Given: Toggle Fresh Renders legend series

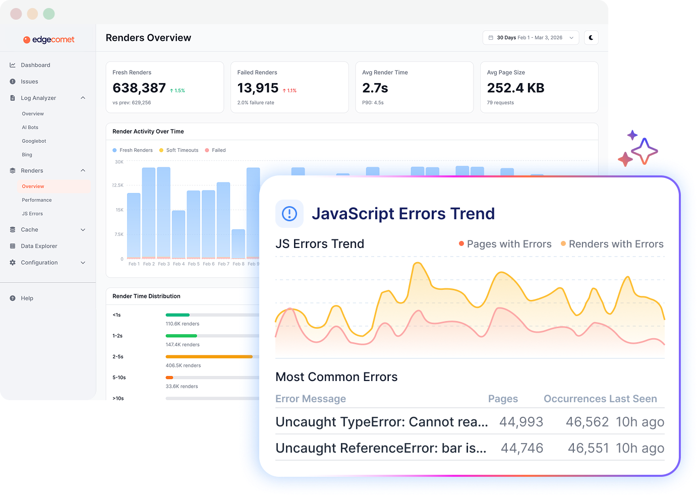Looking at the screenshot, I should 133,150.
